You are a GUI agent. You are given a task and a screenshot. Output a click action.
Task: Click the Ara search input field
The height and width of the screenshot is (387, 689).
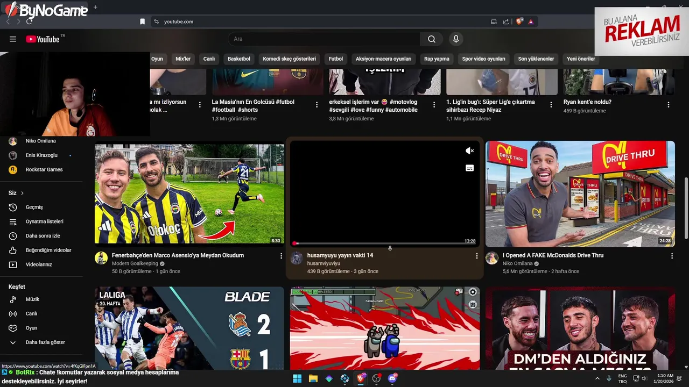click(325, 39)
